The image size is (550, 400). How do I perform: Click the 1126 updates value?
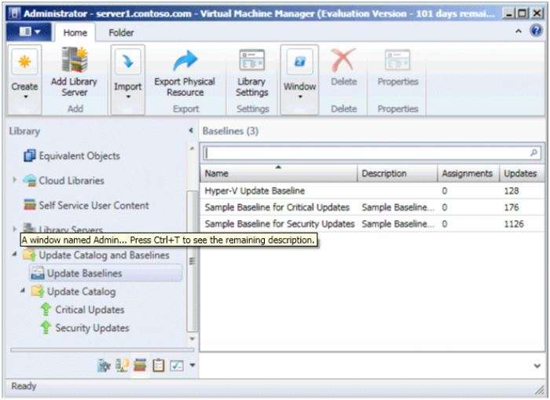[x=514, y=224]
